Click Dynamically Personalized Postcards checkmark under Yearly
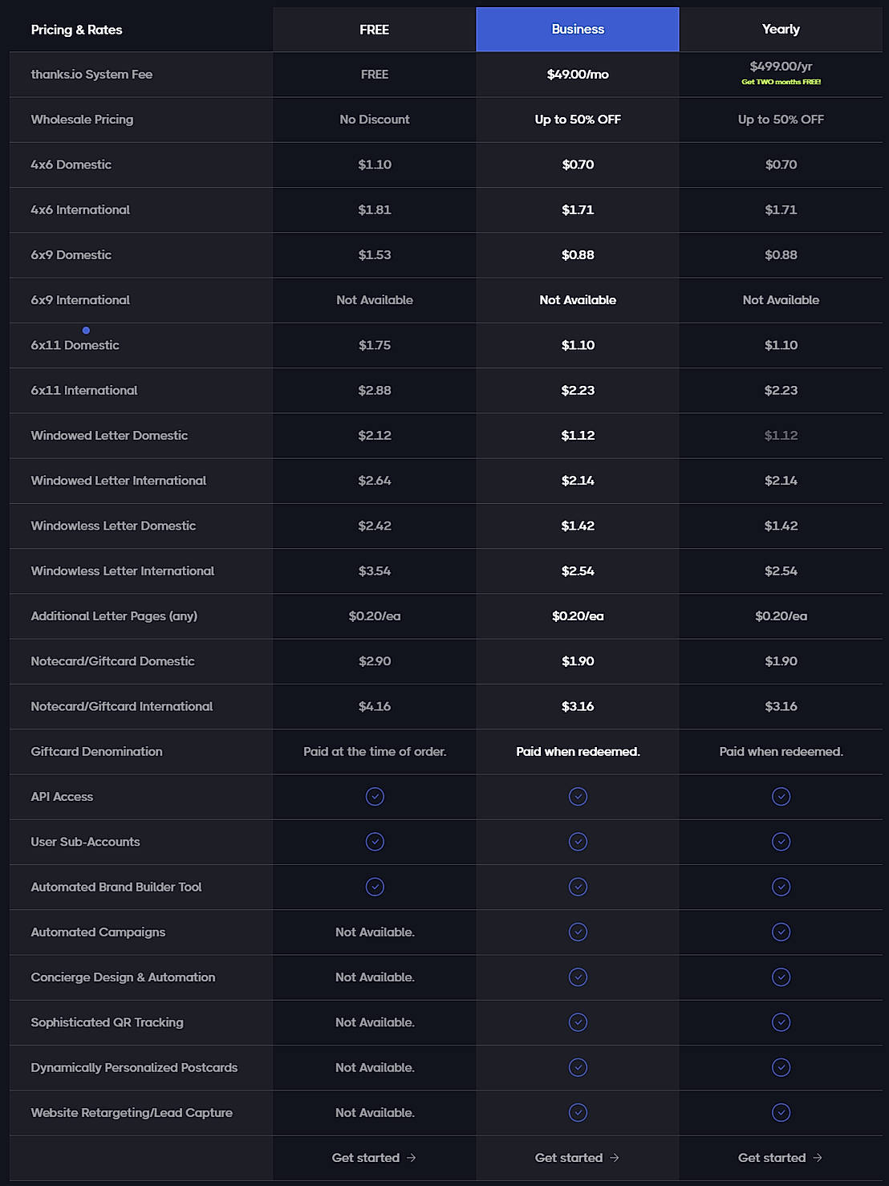The width and height of the screenshot is (889, 1186). pyautogui.click(x=781, y=1067)
